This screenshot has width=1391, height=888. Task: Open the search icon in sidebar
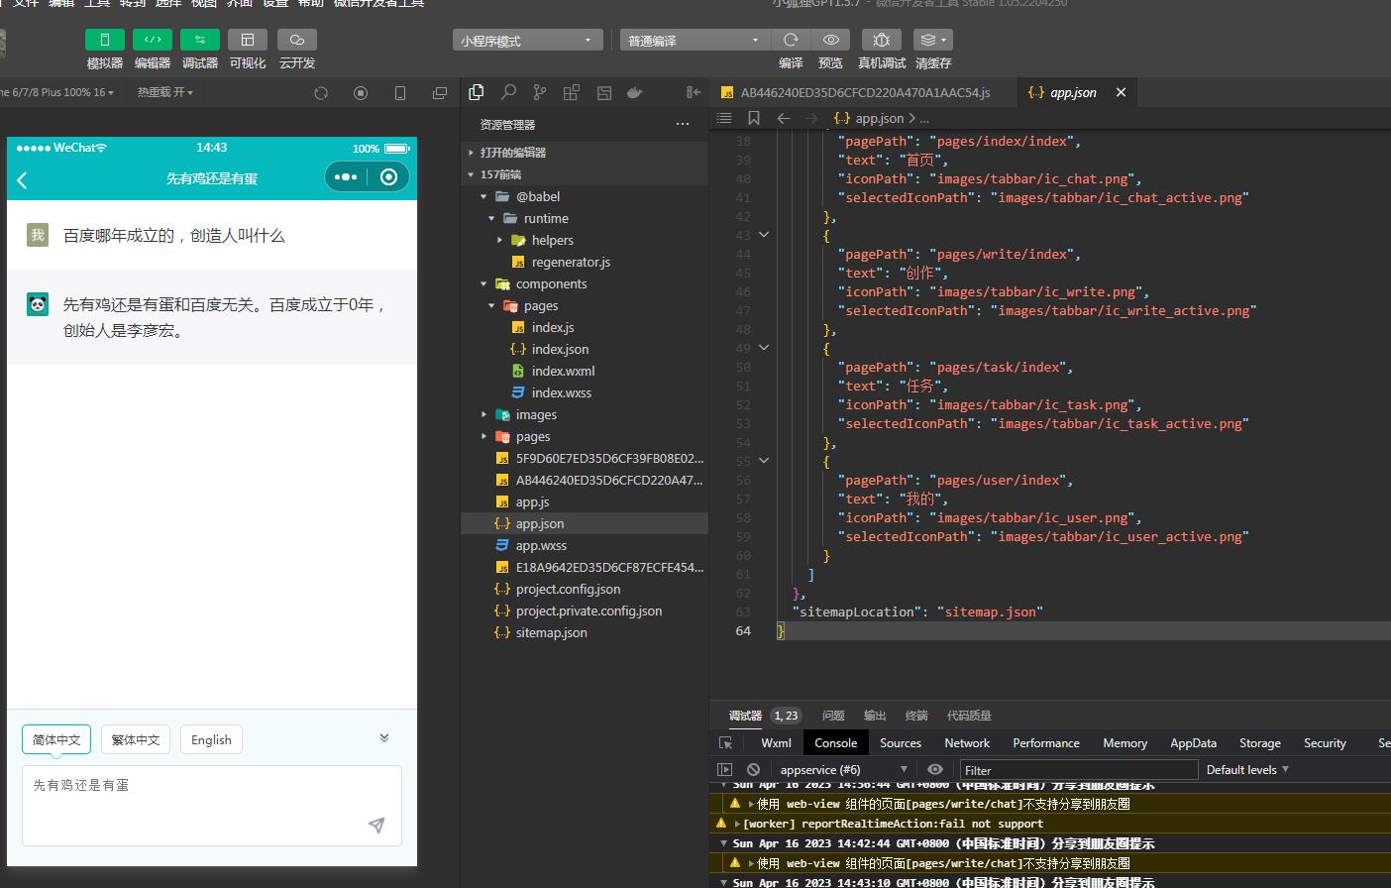(x=508, y=92)
